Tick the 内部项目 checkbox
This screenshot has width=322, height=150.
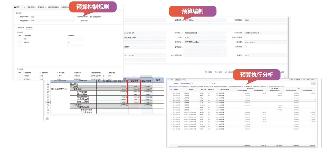click(245, 47)
